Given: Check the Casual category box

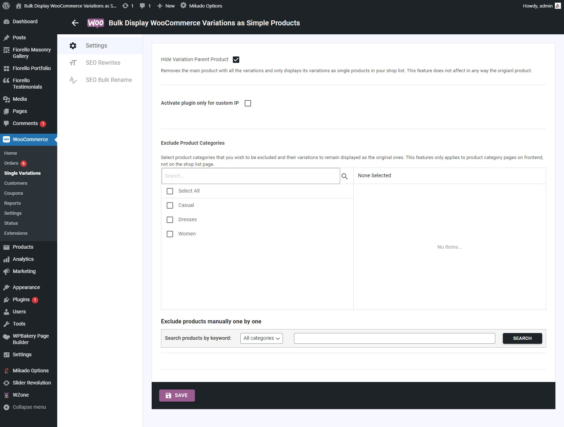Looking at the screenshot, I should 170,205.
